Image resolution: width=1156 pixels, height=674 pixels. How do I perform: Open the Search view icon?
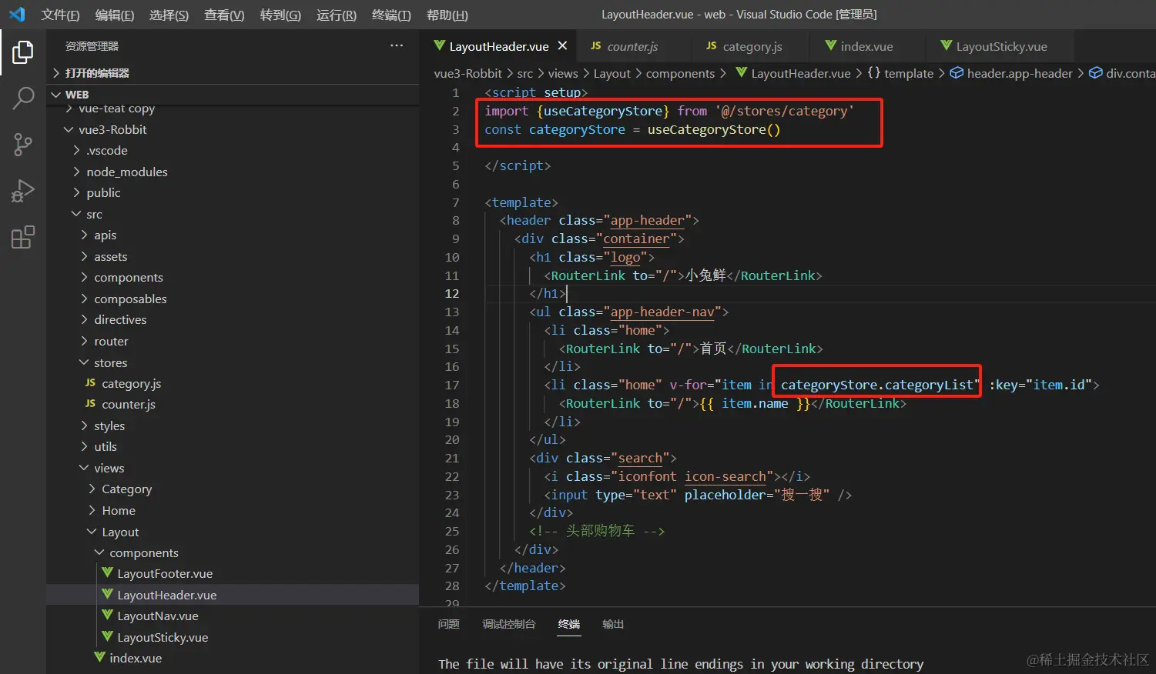[23, 98]
